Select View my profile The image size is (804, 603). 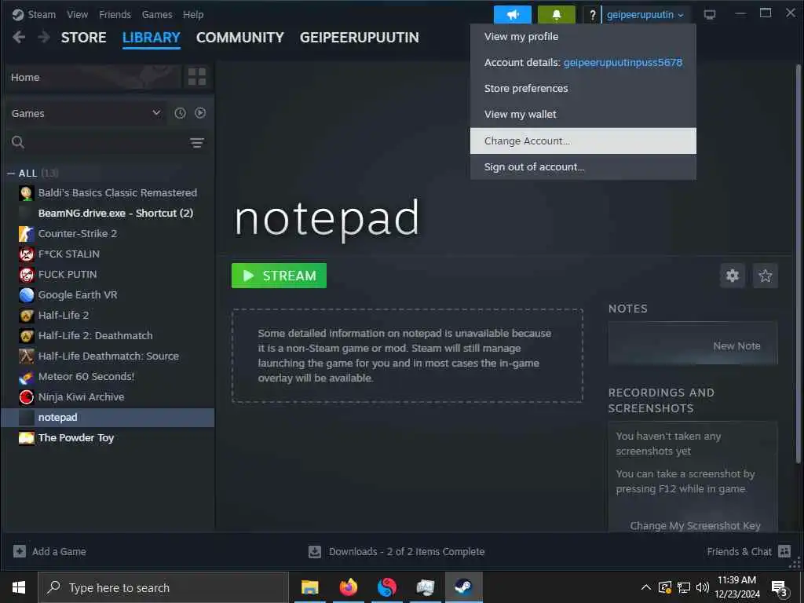point(583,37)
